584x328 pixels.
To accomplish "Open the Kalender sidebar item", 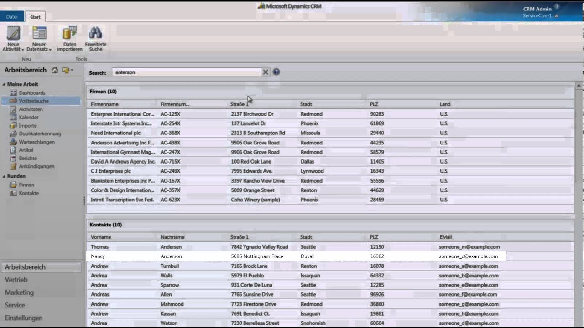I will coord(29,118).
